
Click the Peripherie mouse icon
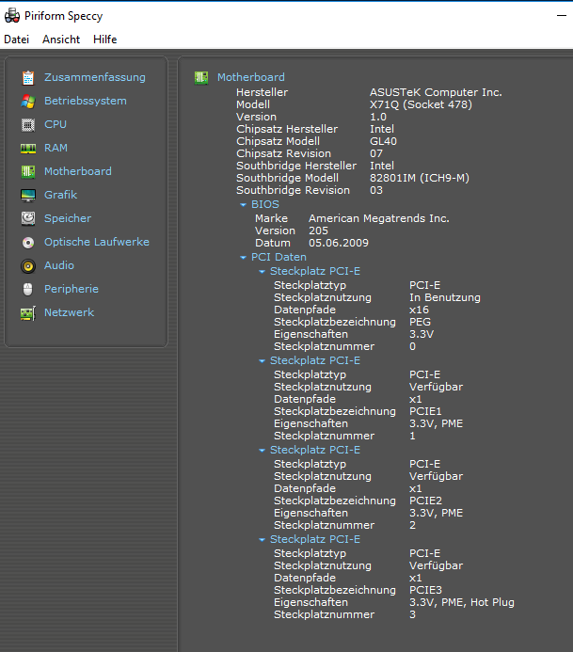(28, 289)
